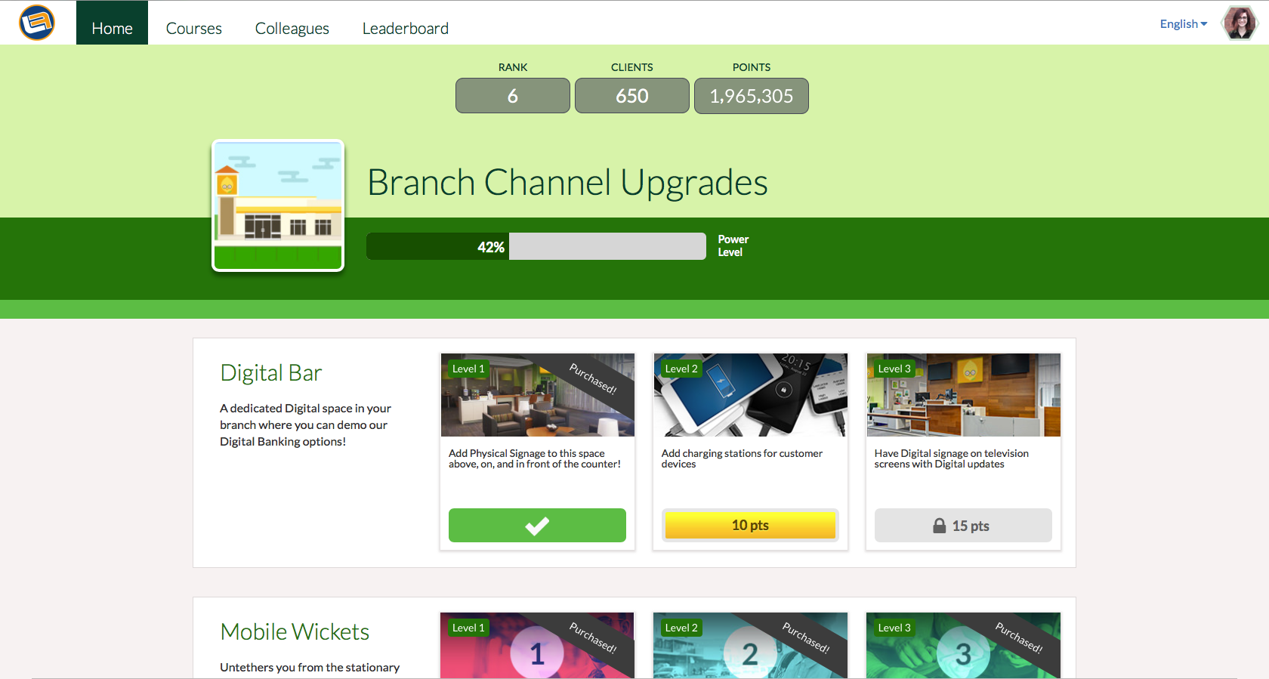Buy Digital Bar Level 2 for 10 pts

(750, 525)
